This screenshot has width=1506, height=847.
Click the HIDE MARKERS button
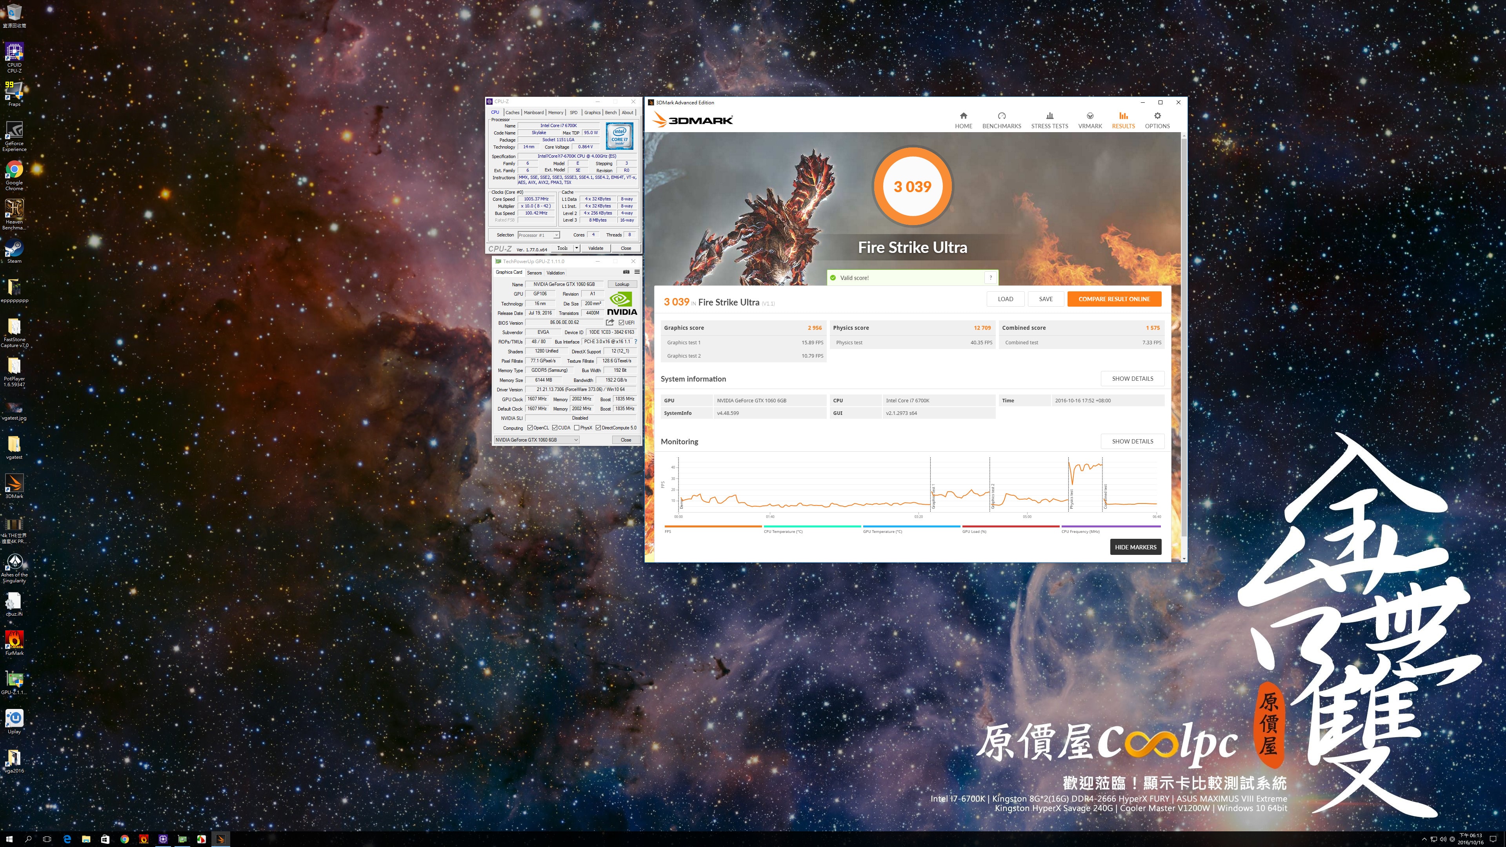[x=1135, y=547]
